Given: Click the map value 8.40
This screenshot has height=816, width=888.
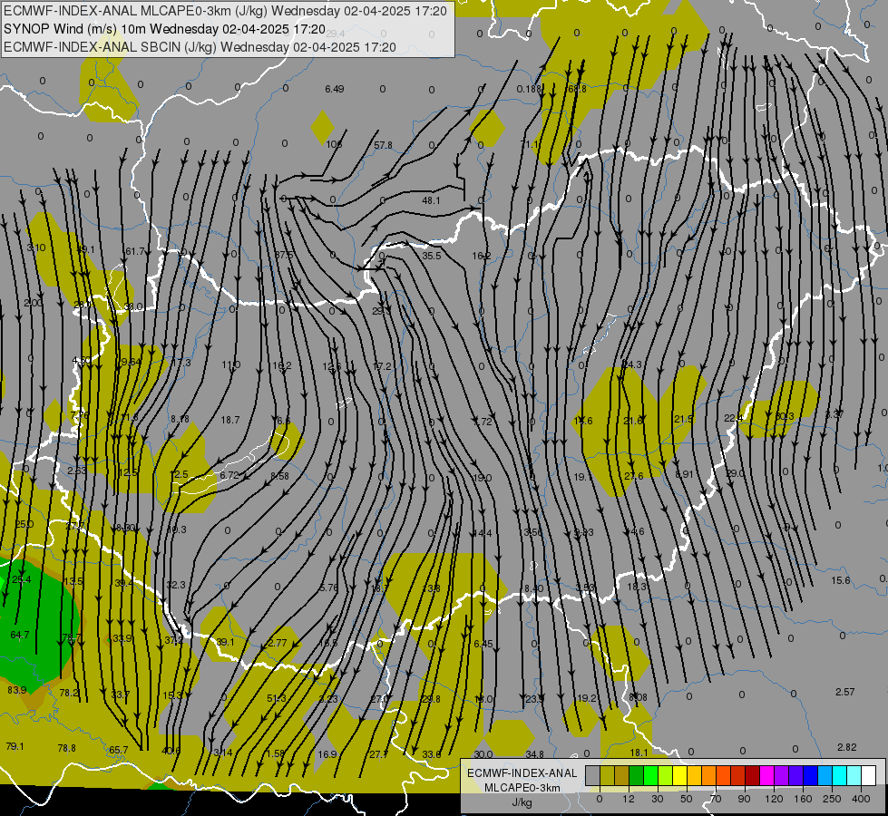Looking at the screenshot, I should point(533,589).
